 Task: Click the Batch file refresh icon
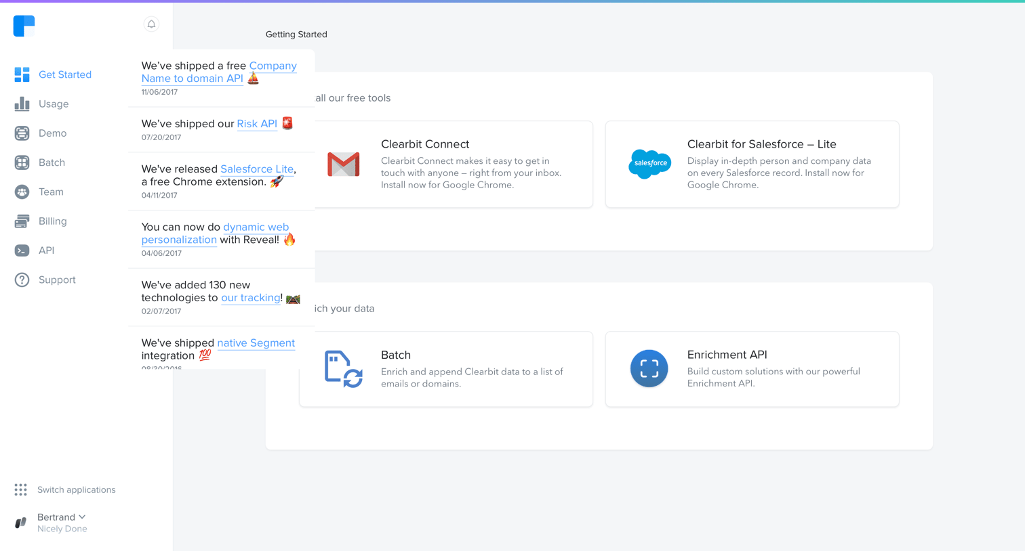click(x=344, y=369)
